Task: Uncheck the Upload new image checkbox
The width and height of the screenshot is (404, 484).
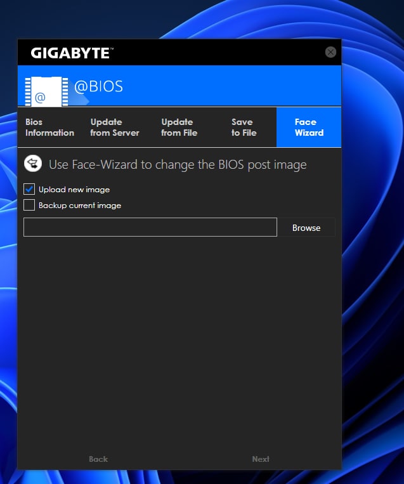Action: pyautogui.click(x=29, y=189)
